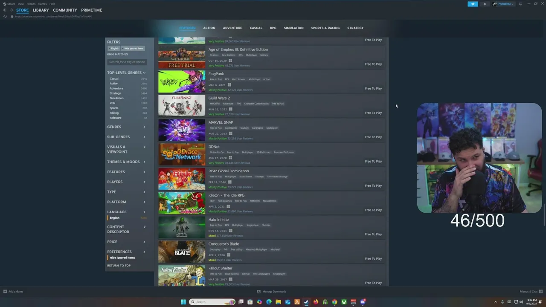
Task: Expand the Players filter section
Action: (x=126, y=182)
